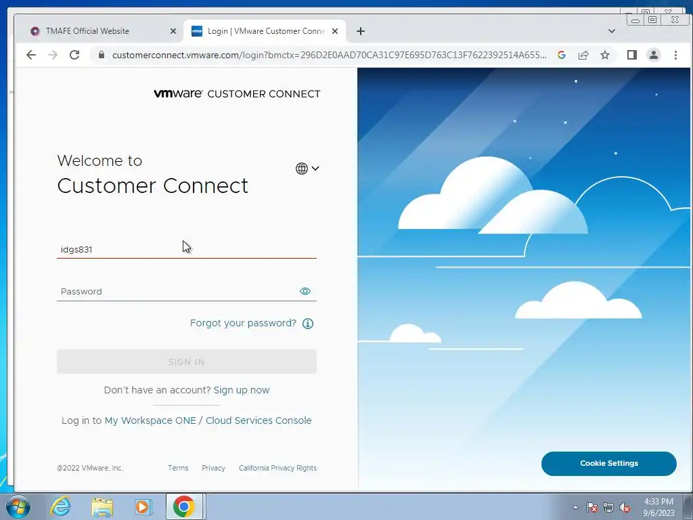Click the VMware Customer Connect logo
This screenshot has height=520, width=693.
[x=237, y=93]
